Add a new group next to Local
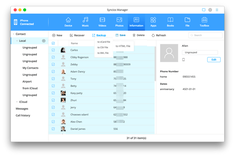Screen dimensions: 235x157 (44, 41)
